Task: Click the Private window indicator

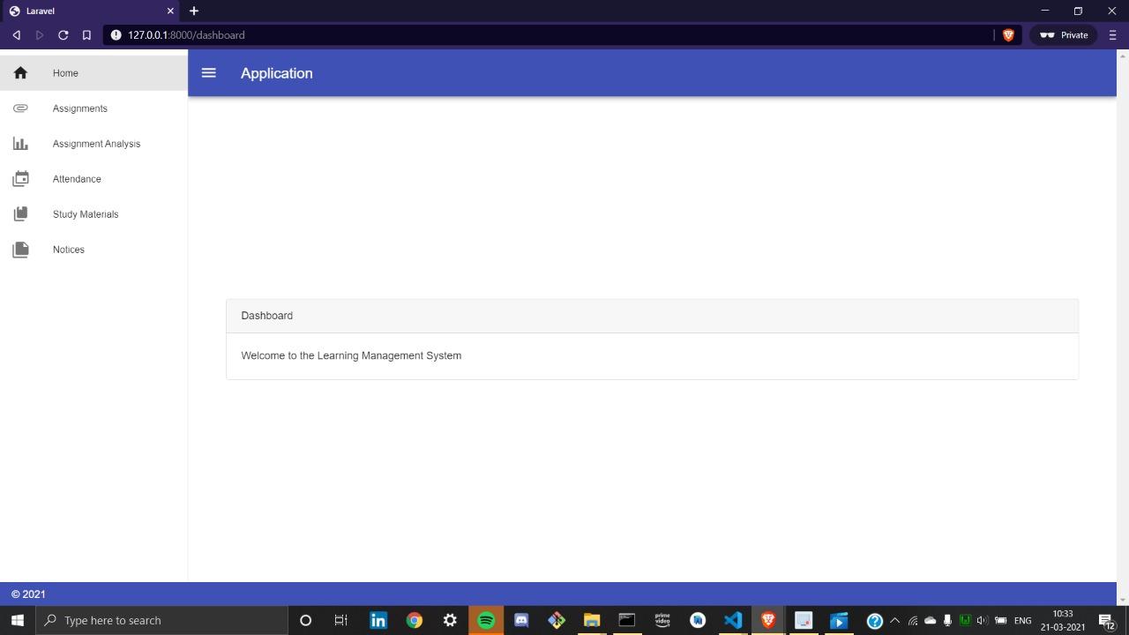Action: (1063, 35)
